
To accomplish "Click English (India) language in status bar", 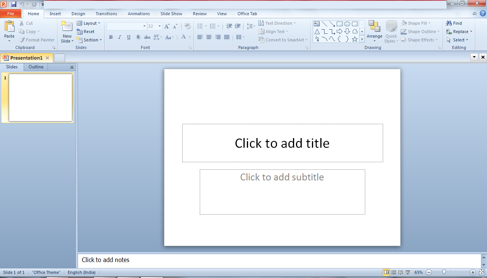I will (x=81, y=272).
